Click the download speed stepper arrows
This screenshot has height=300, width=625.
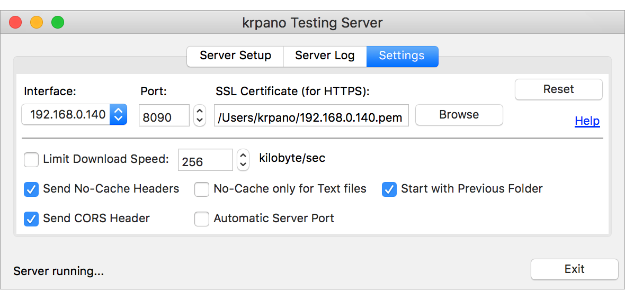coord(243,159)
